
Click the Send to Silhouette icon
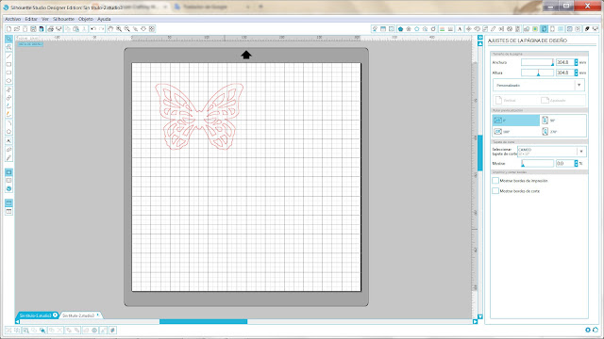coord(59,29)
